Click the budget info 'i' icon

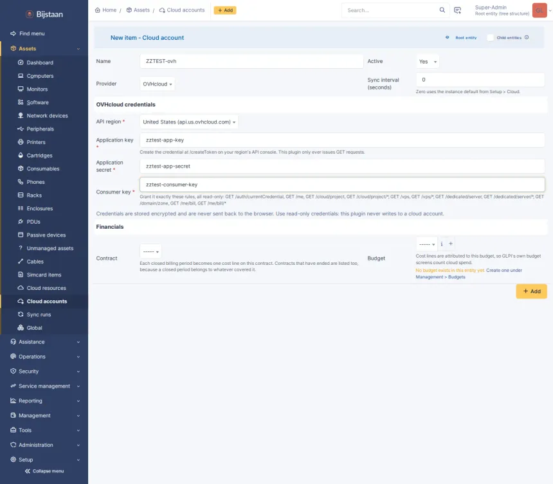click(x=442, y=244)
